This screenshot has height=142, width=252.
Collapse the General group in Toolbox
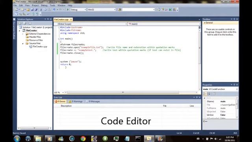tap(204, 23)
